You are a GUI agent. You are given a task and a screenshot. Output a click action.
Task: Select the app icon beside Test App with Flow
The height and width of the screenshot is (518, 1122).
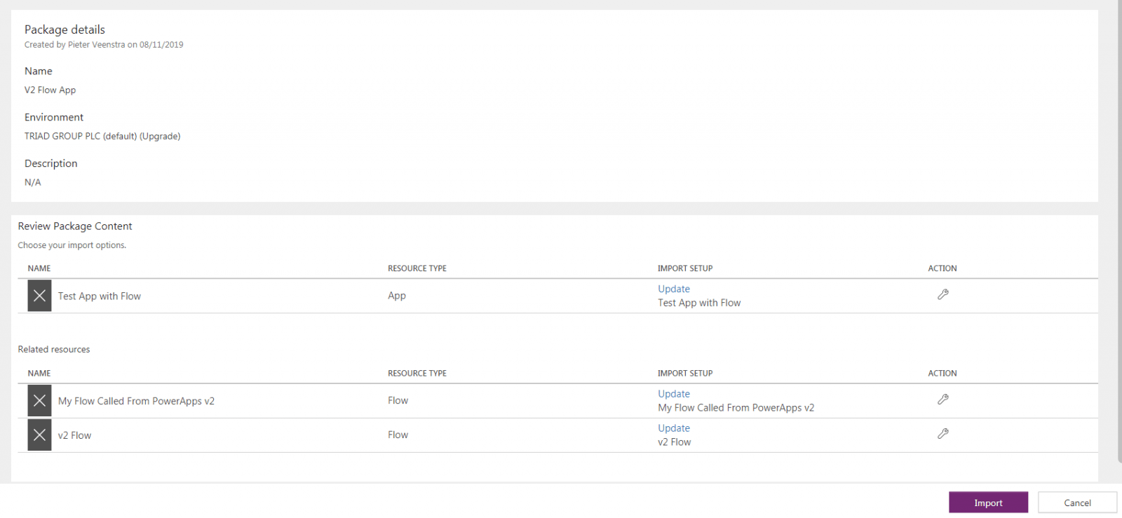point(39,296)
